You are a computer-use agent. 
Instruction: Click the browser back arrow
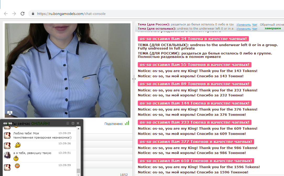pos(6,14)
